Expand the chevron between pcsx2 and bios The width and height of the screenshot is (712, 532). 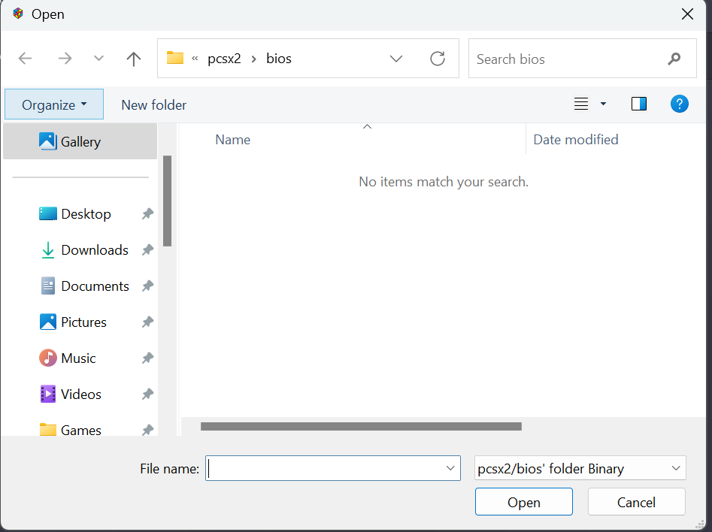[254, 59]
